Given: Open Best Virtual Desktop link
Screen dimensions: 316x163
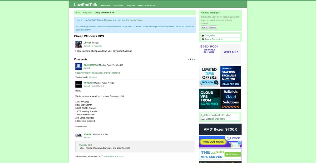Looking at the screenshot, I should pyautogui.click(x=218, y=115).
